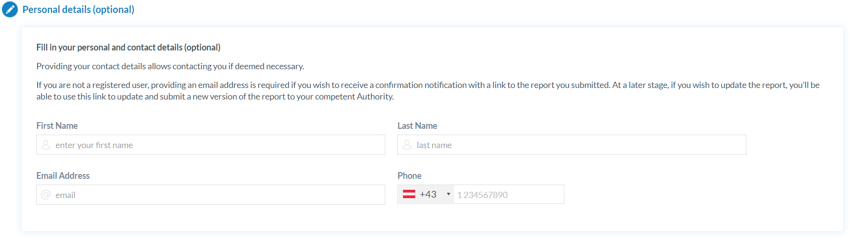Viewport: 849px width, 237px height.
Task: Click the phone number field showing 1 234567890
Action: pos(508,195)
